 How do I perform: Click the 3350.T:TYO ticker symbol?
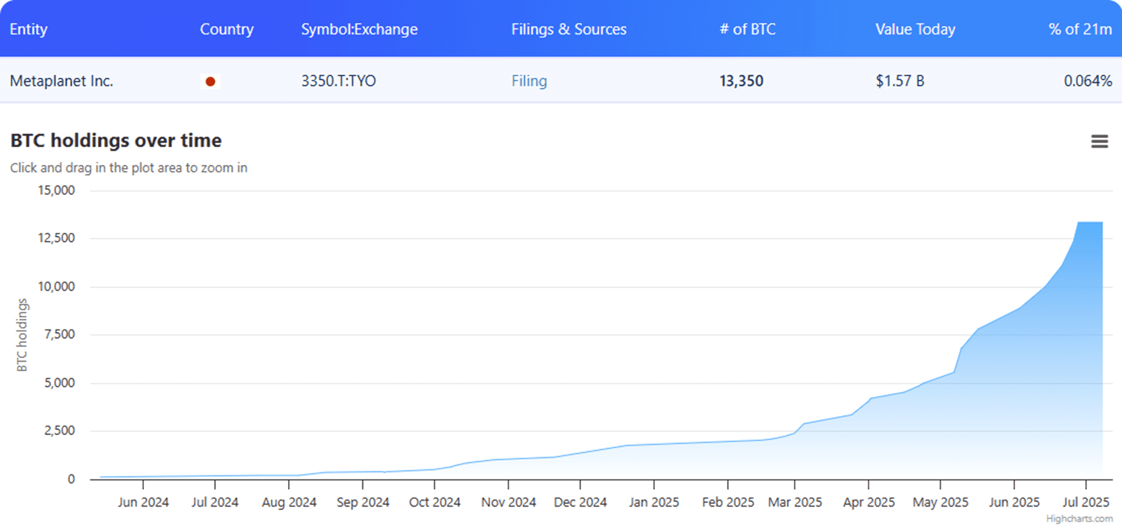point(338,81)
